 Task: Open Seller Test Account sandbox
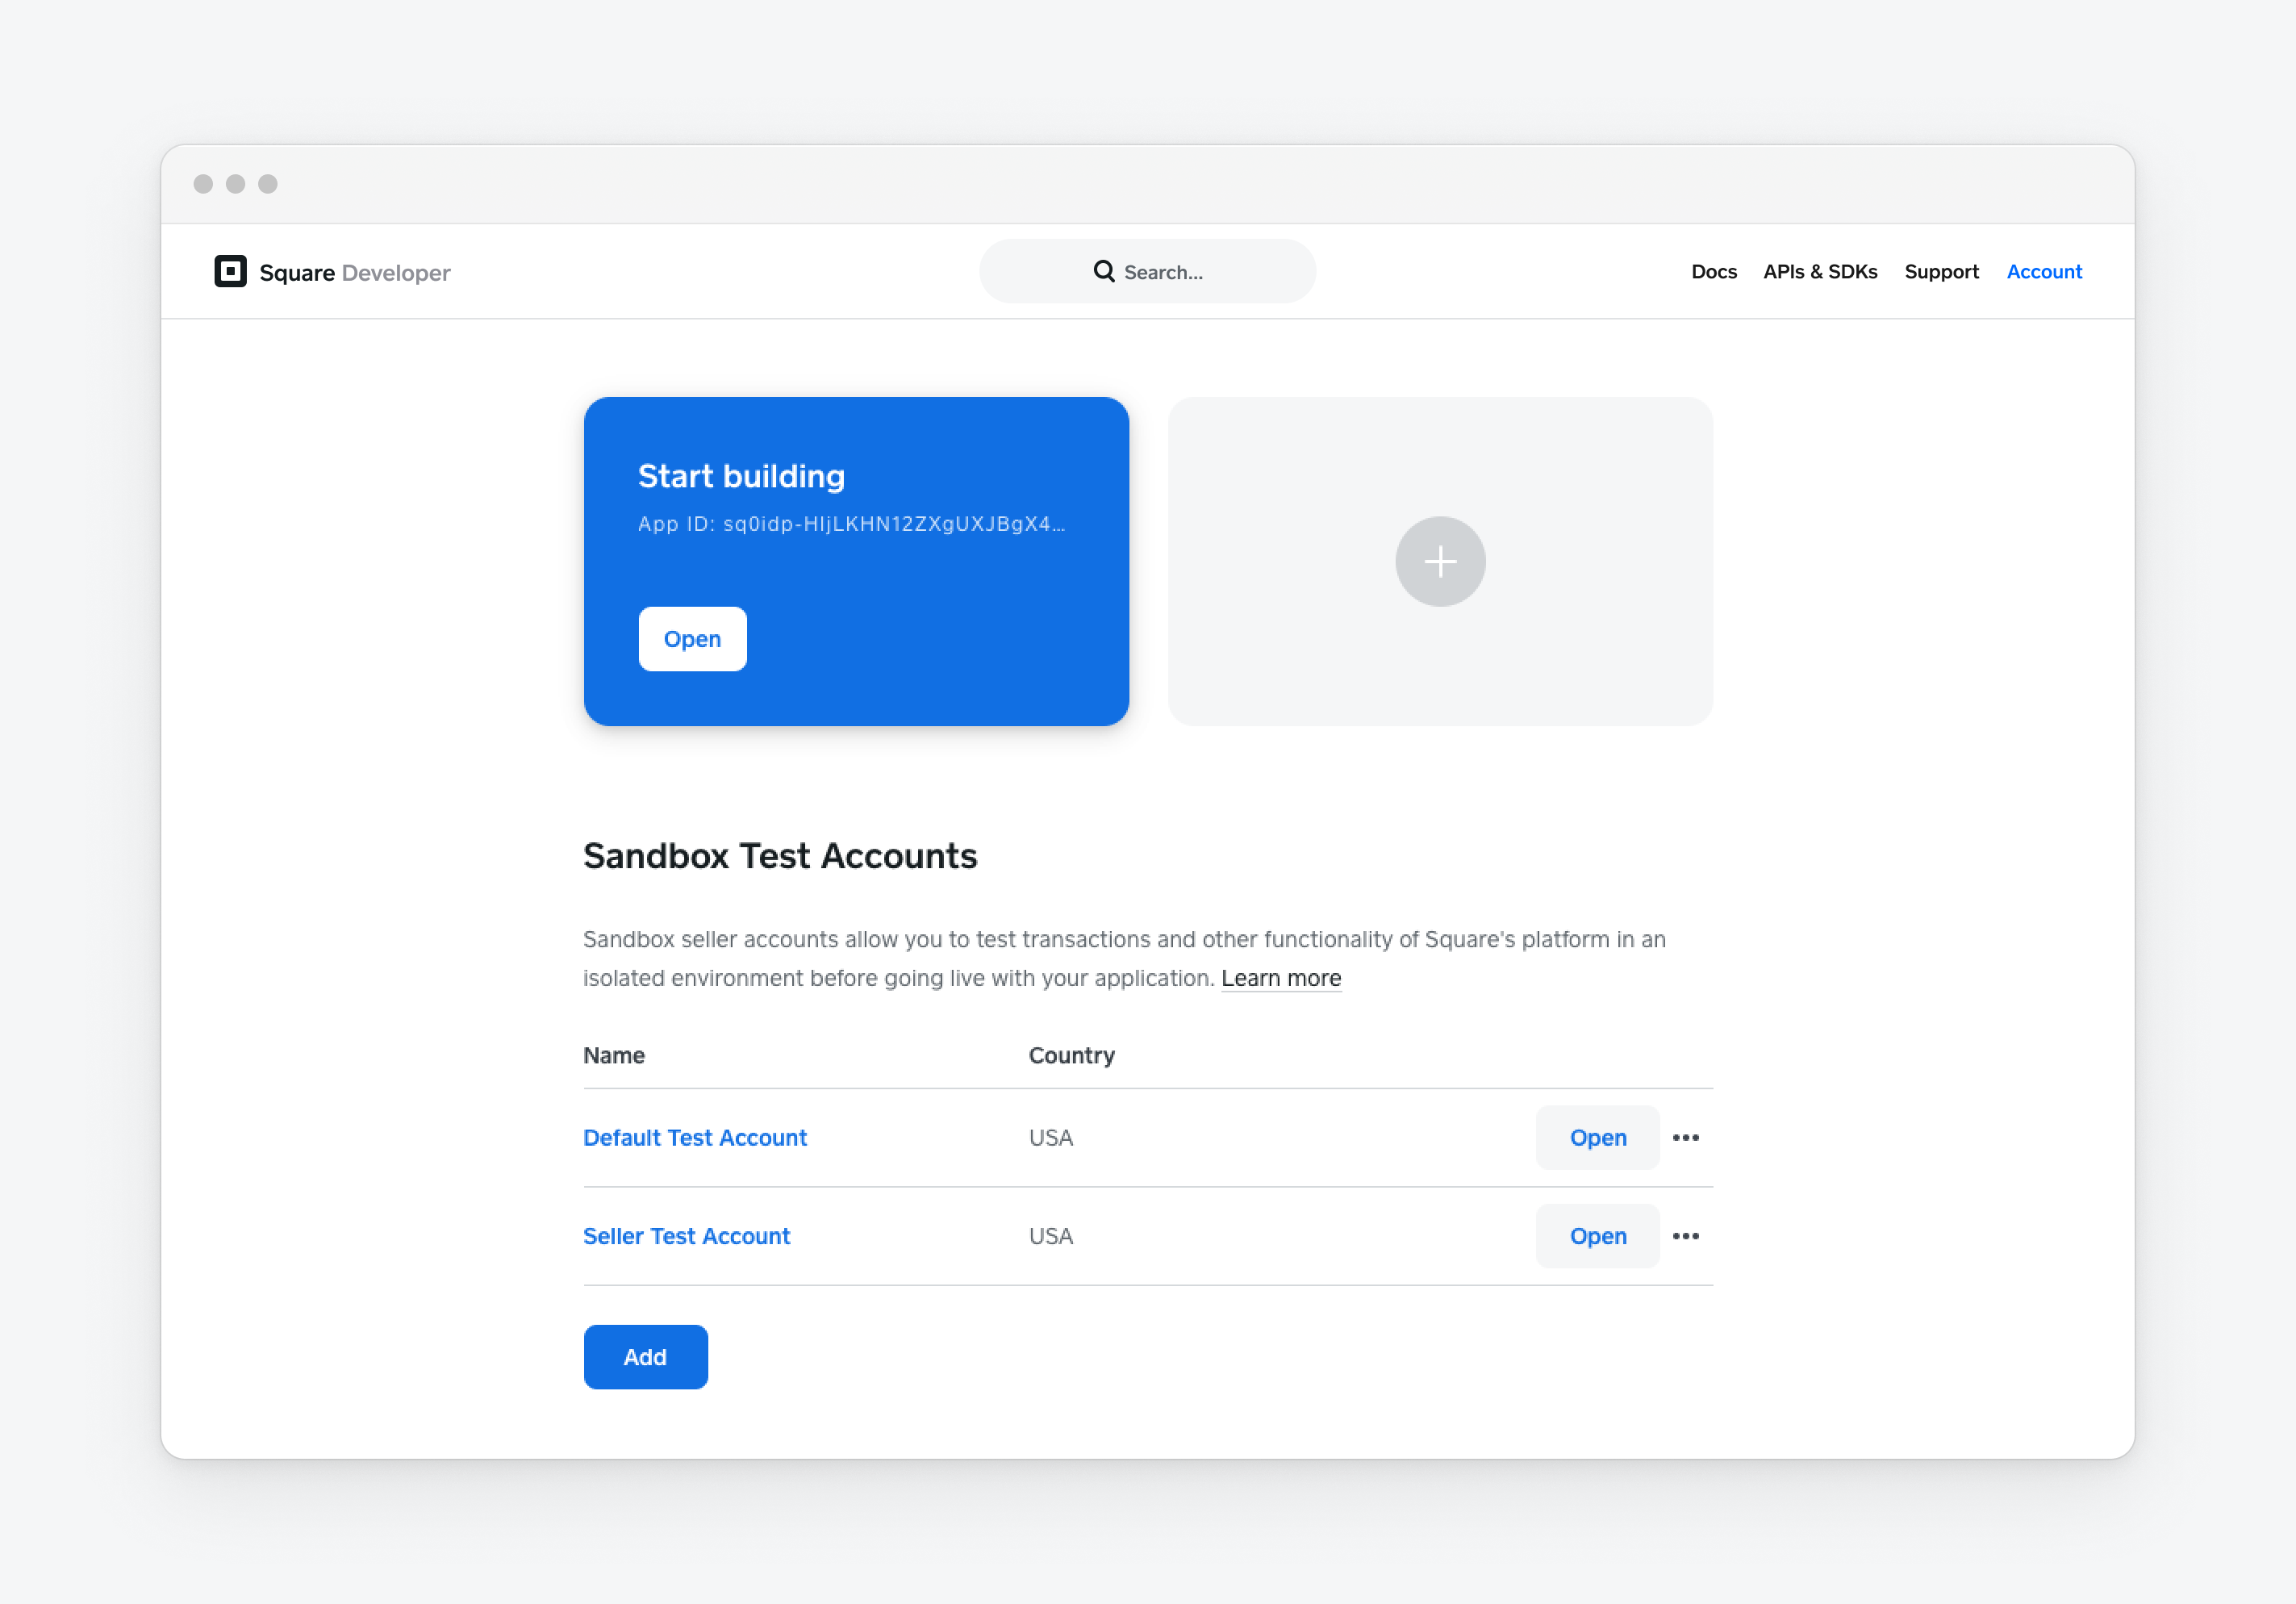pyautogui.click(x=1597, y=1236)
